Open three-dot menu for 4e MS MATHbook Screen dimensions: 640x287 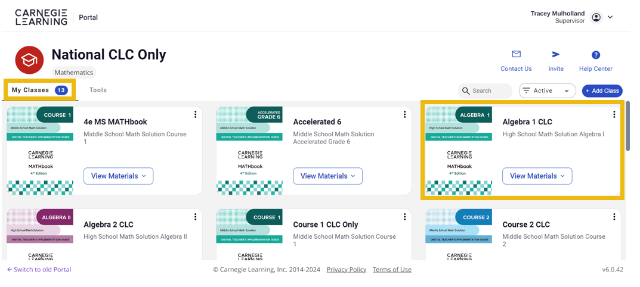pyautogui.click(x=196, y=114)
